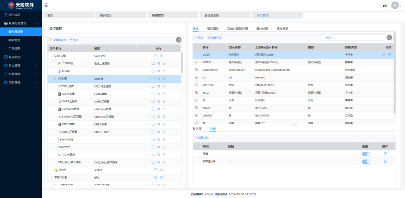The image size is (405, 198).
Task: Click 新建约束 to create constraint
Action: point(201,138)
